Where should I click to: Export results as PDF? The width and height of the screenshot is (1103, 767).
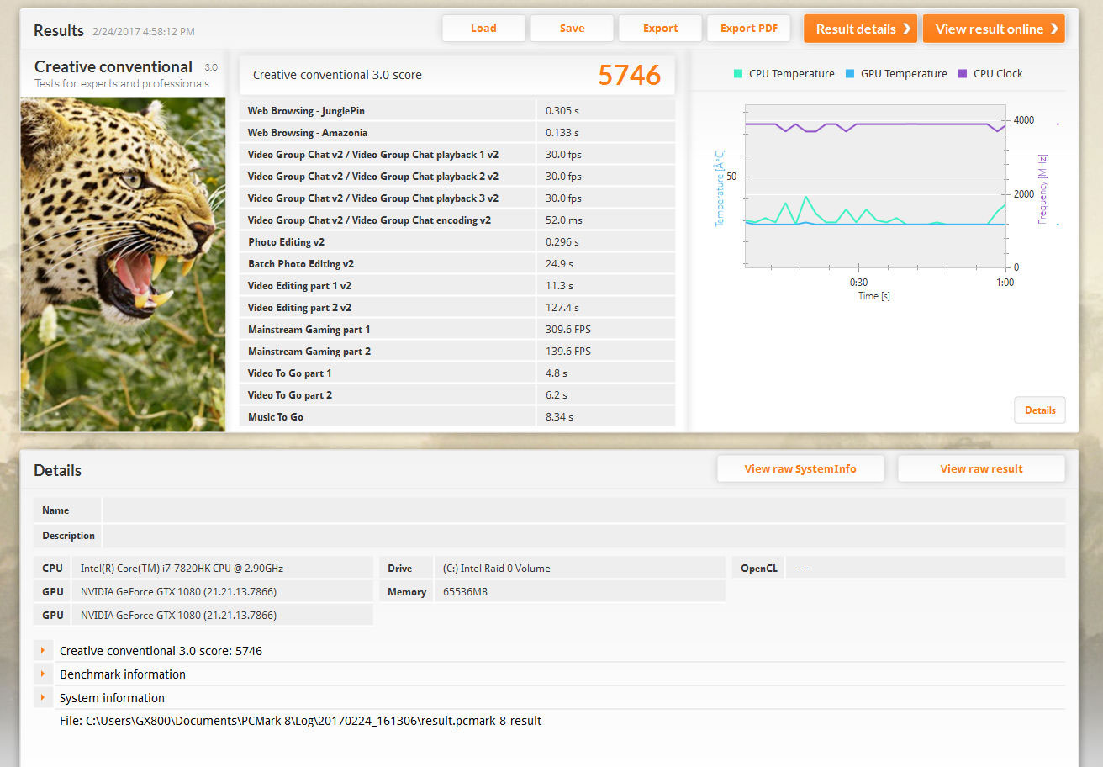[748, 29]
